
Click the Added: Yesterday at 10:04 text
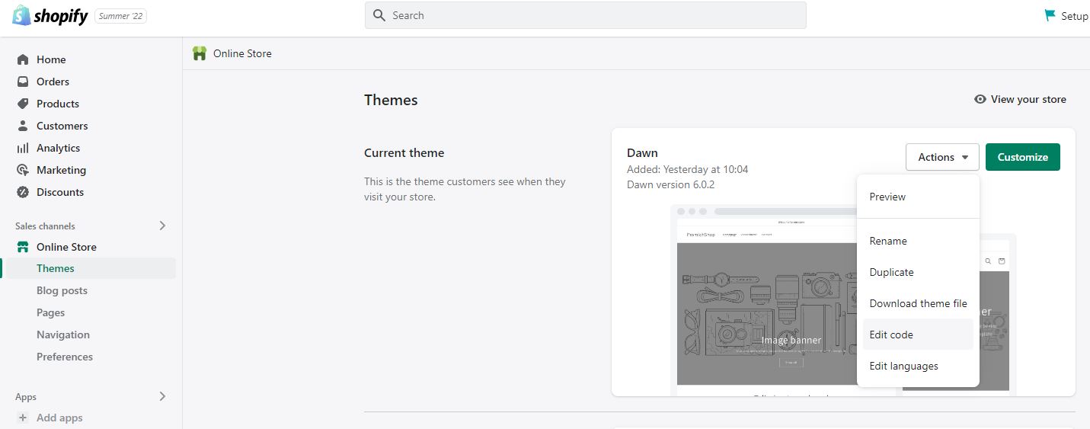click(x=687, y=169)
